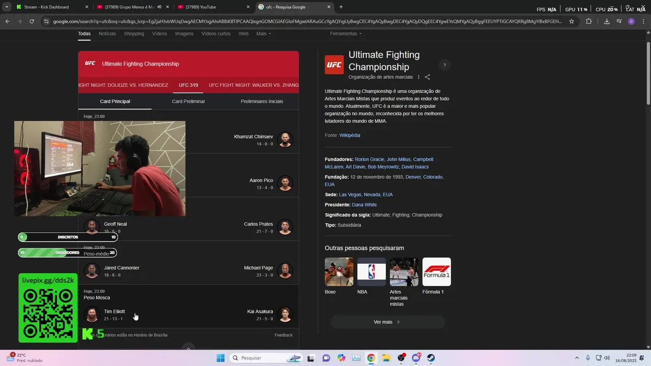Expand the Ferramentas dropdown
This screenshot has width=651, height=366.
[346, 34]
